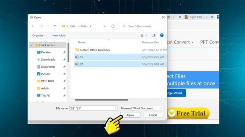The height and width of the screenshot is (137, 245).
Task: Select This PC in navigation pane
Action: coord(45,96)
